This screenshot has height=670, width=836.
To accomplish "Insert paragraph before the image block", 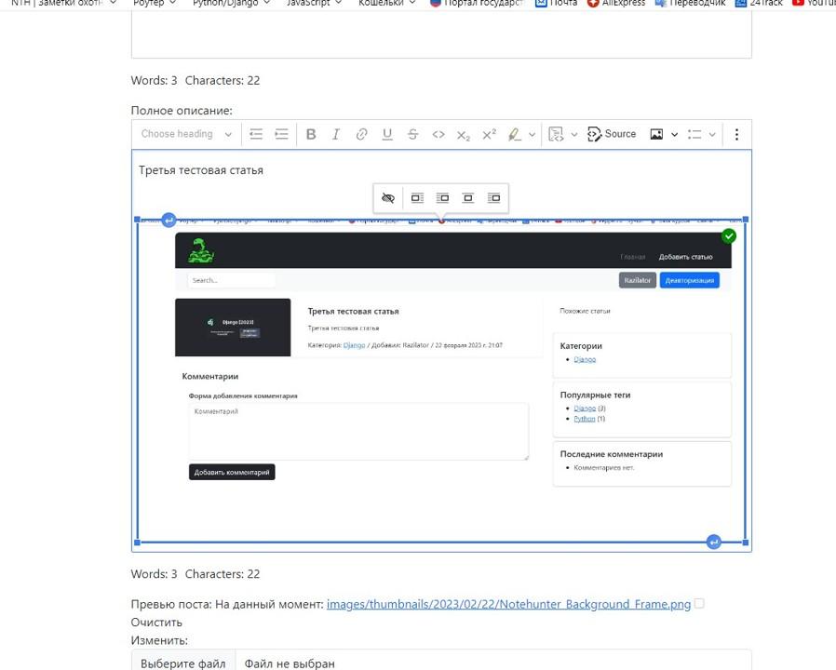I will point(169,220).
